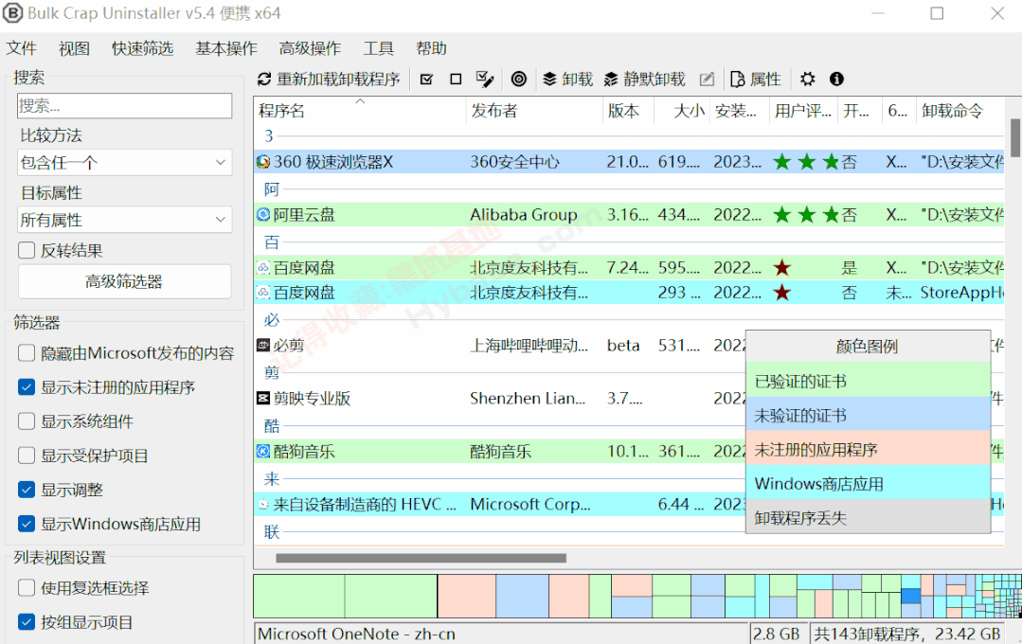Click the modify/edit pencil toolbar icon
Image resolution: width=1022 pixels, height=644 pixels.
coord(707,80)
